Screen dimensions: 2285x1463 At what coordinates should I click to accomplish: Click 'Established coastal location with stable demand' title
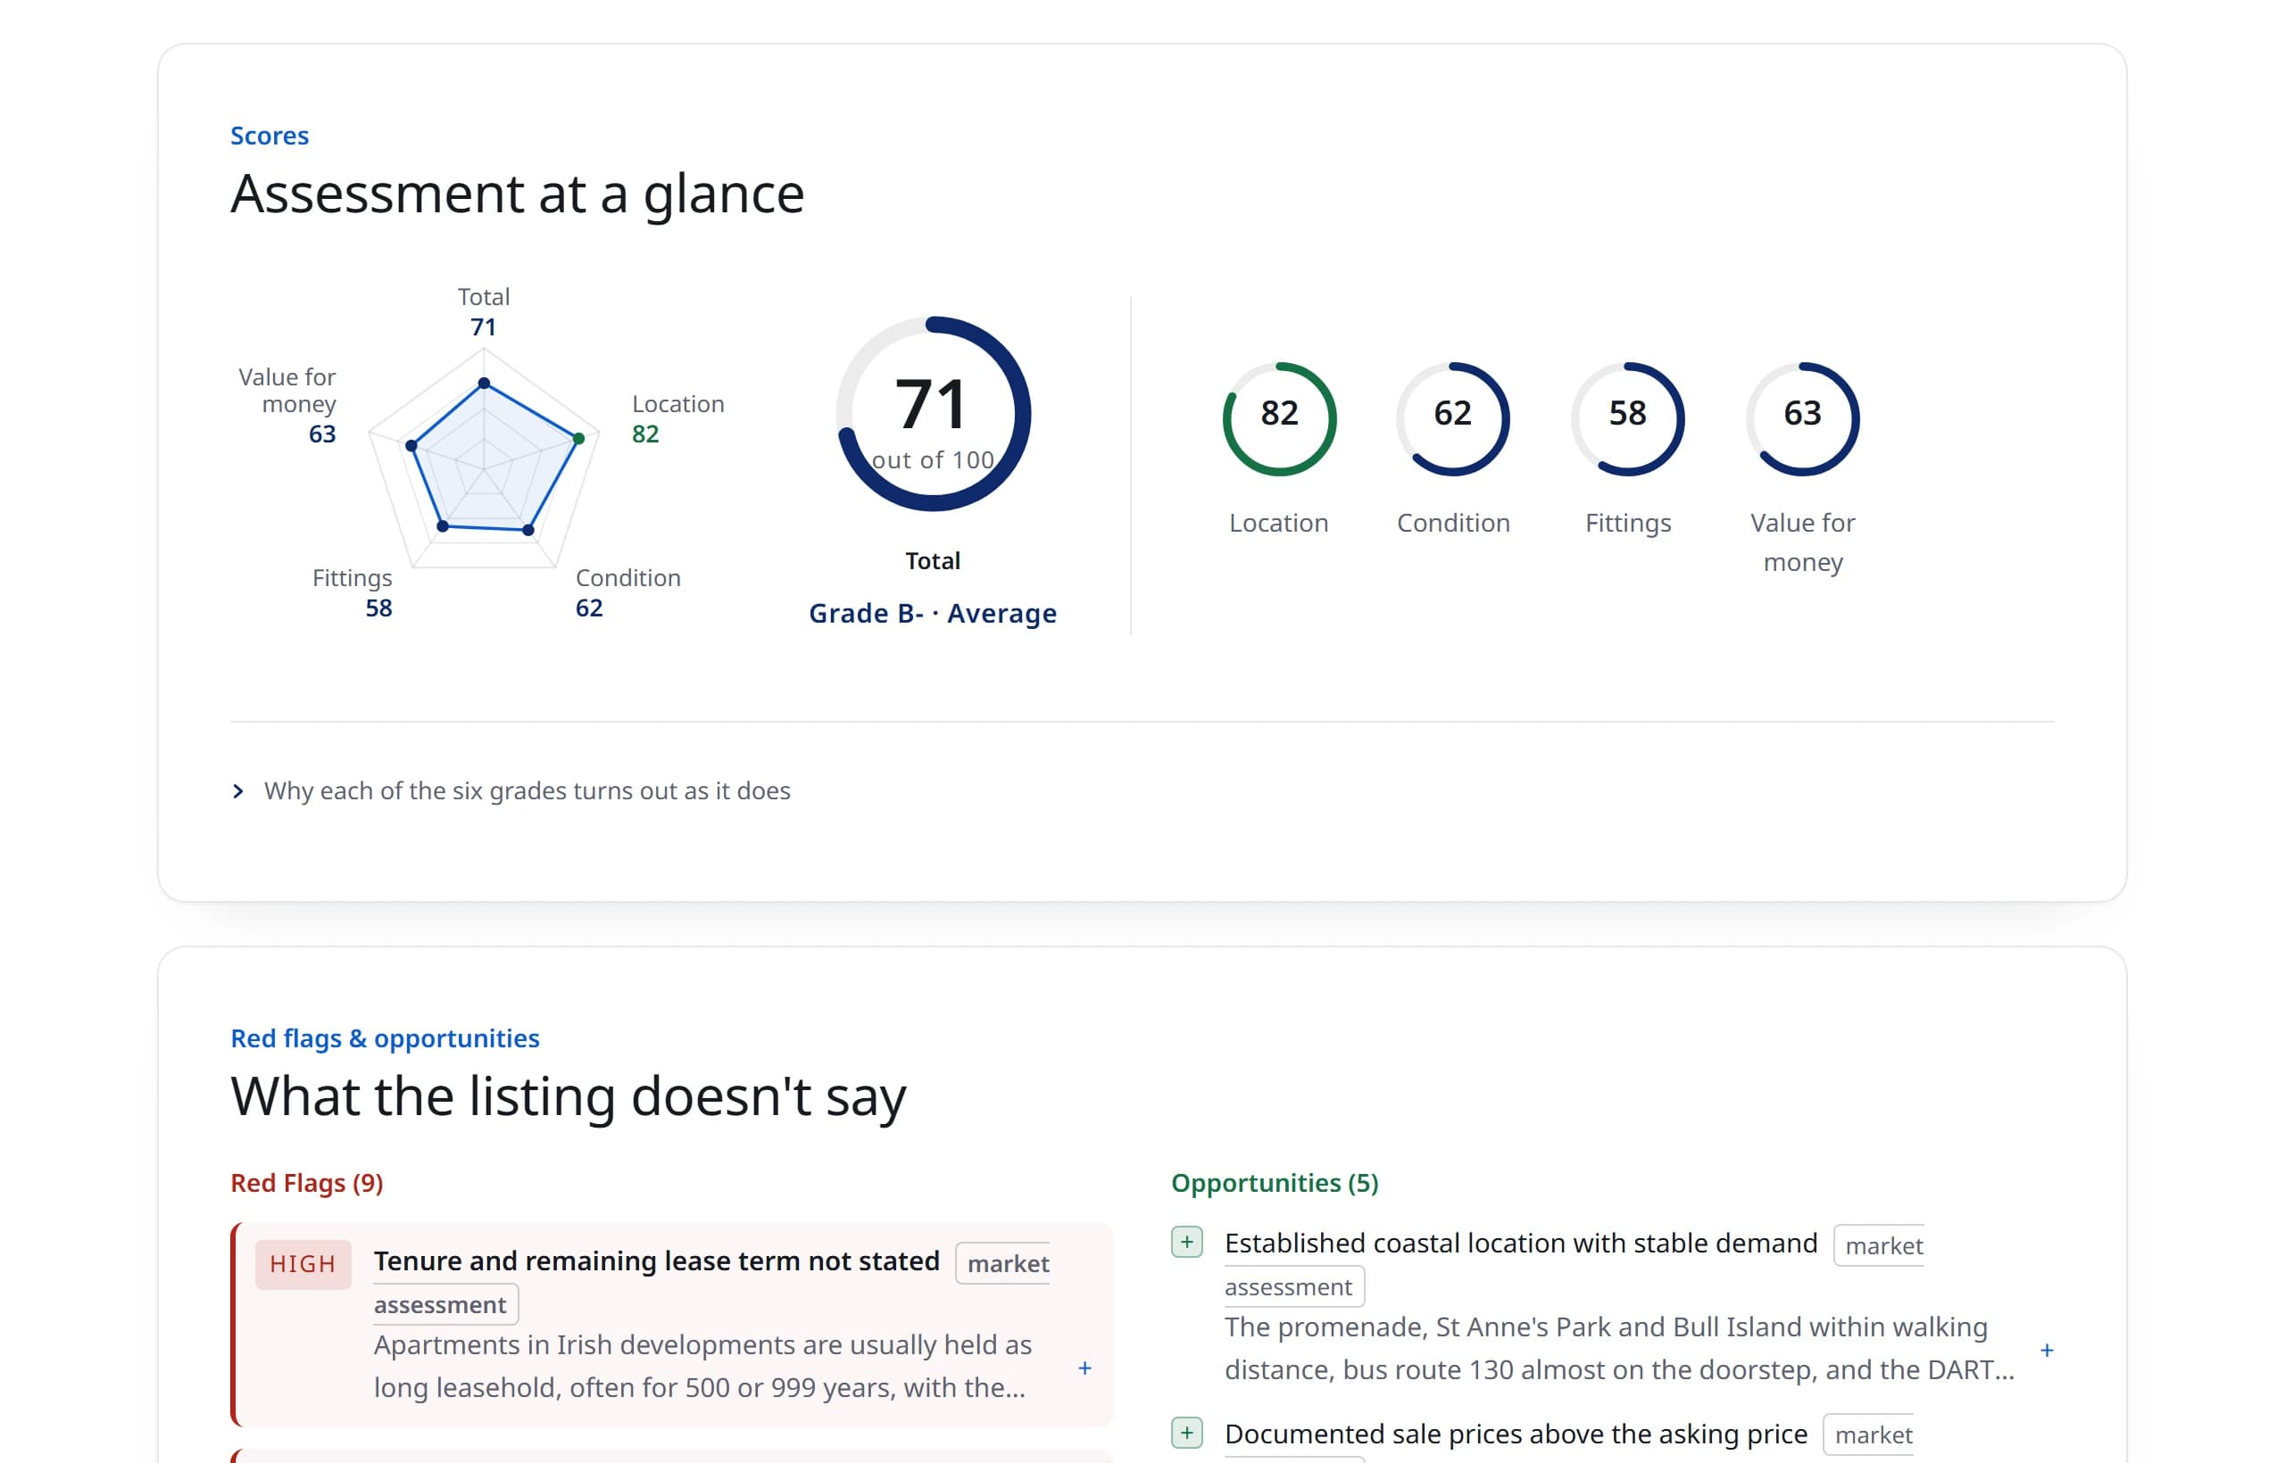pyautogui.click(x=1521, y=1243)
